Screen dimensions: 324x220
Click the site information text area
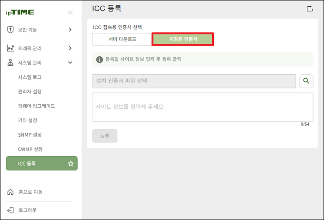click(202, 107)
